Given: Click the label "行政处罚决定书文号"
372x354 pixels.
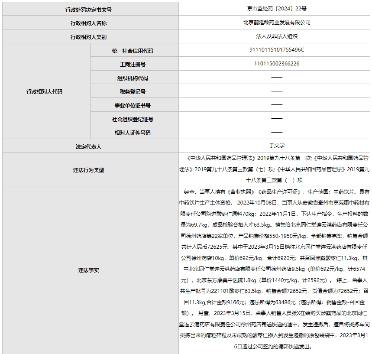Looking at the screenshot, I should (88, 10).
